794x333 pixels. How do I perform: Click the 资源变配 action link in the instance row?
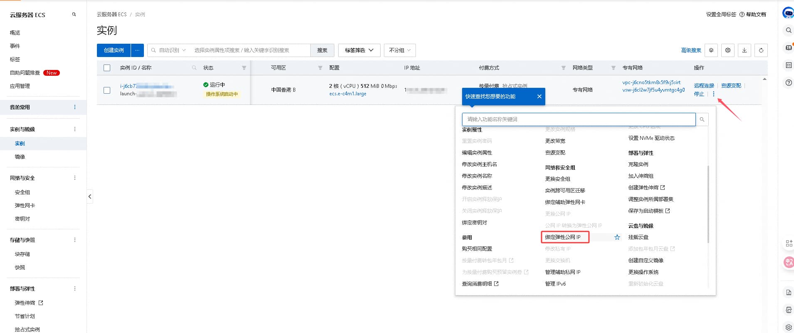(731, 86)
